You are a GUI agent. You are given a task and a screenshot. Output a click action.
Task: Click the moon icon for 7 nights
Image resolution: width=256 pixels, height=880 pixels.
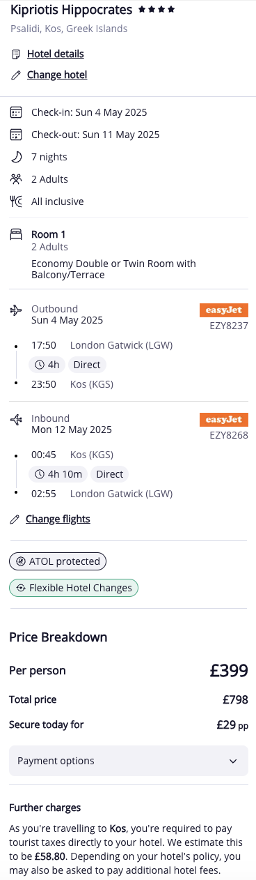[16, 157]
